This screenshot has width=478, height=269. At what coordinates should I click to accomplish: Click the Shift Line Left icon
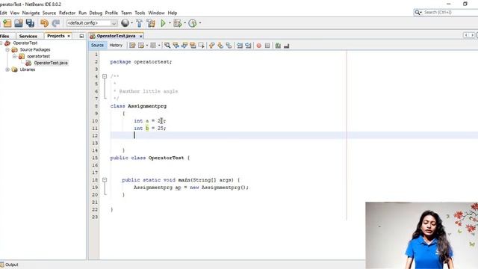pyautogui.click(x=240, y=46)
